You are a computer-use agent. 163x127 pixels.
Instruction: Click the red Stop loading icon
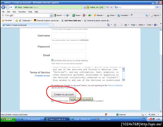tap(111, 7)
